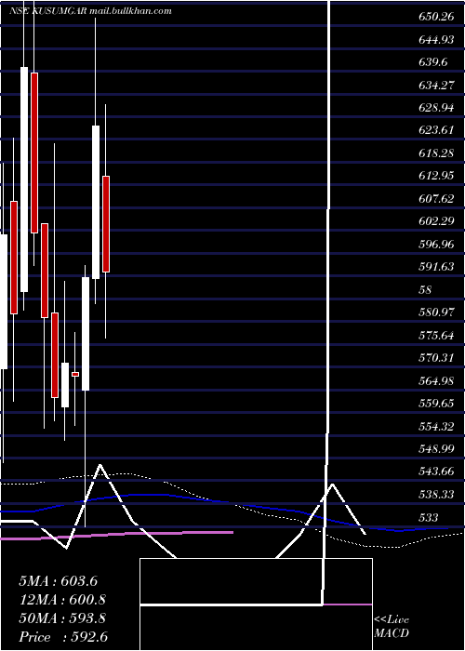Select the 602.29 price label
Viewport: 465px width, 651px height.
pos(436,221)
